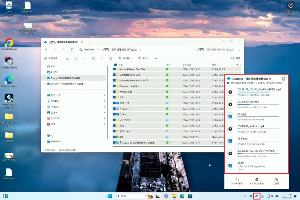Go up one folder level in Explorer
Image resolution: width=300 pixels, height=200 pixels.
(63, 49)
